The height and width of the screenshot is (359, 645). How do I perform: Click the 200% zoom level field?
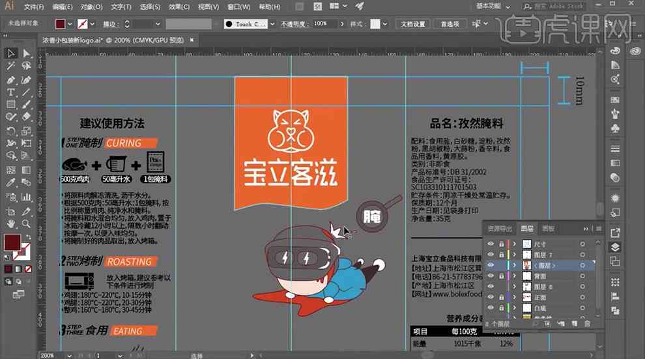(53, 355)
